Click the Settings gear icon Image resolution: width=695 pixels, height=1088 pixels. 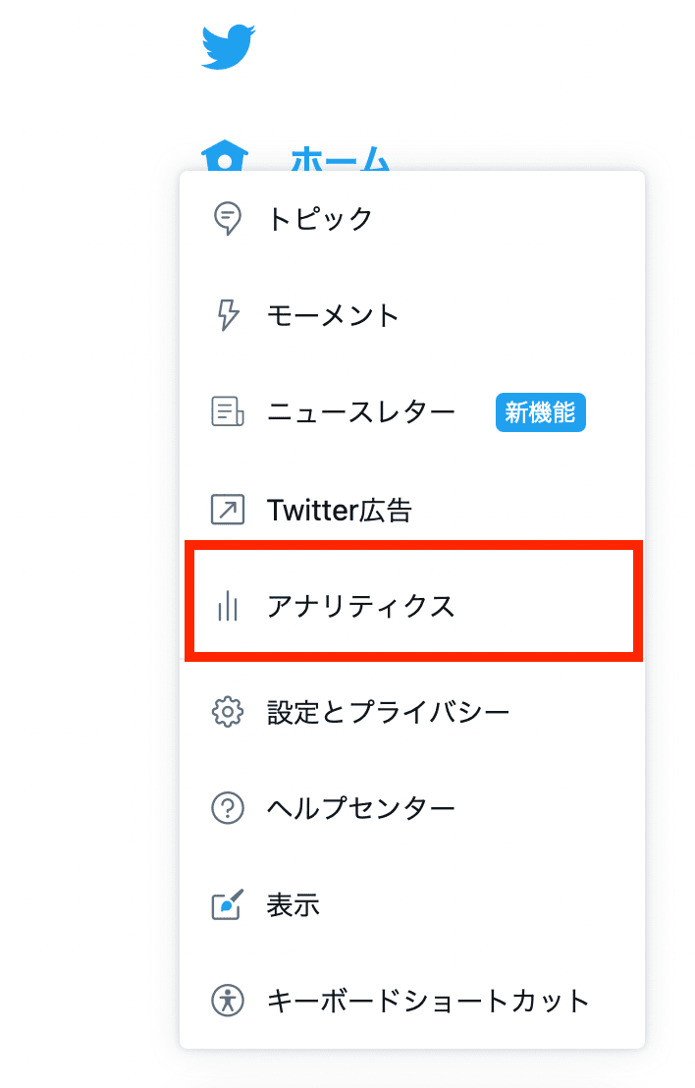click(x=227, y=711)
